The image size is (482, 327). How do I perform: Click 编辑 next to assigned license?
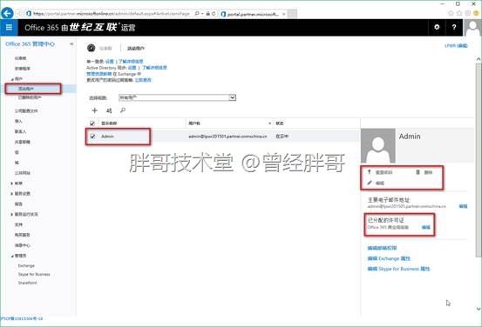(426, 227)
